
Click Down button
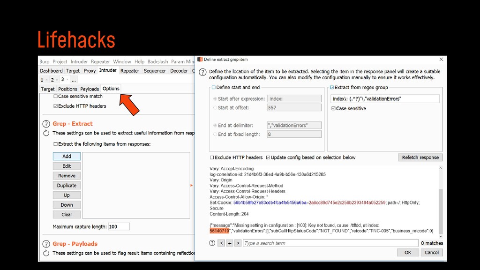(67, 205)
